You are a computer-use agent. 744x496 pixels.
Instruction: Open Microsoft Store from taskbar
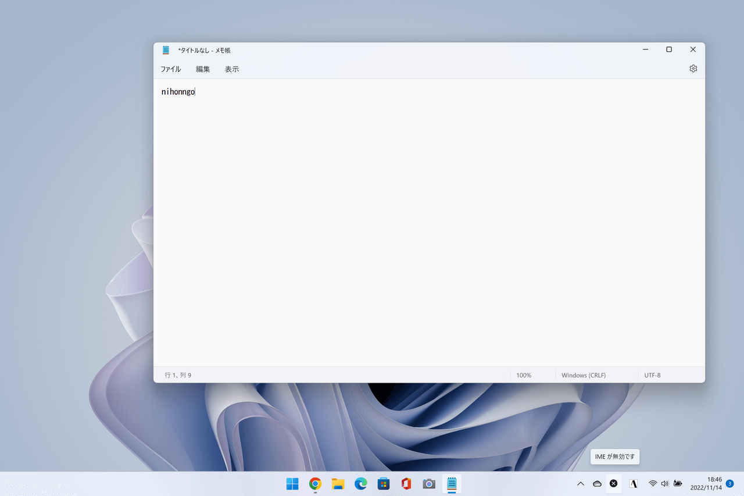pyautogui.click(x=384, y=484)
